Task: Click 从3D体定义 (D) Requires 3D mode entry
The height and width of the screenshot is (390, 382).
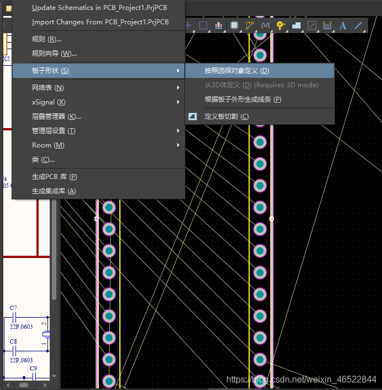Action: point(262,85)
